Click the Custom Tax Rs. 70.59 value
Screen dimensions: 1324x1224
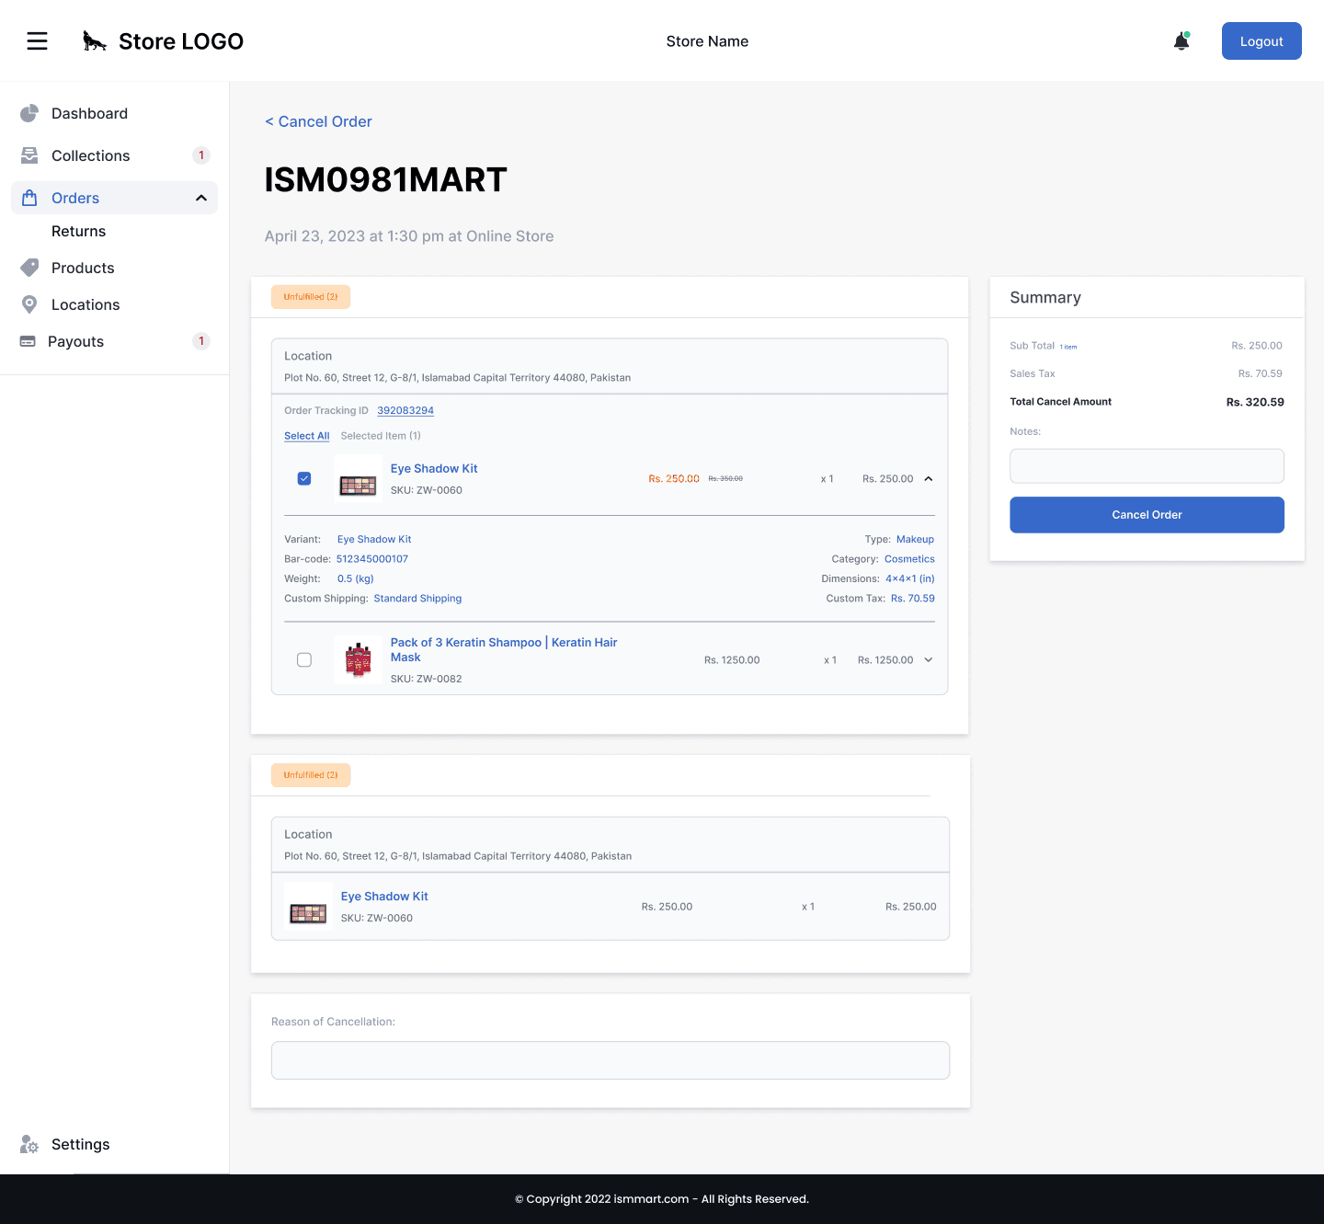(912, 599)
